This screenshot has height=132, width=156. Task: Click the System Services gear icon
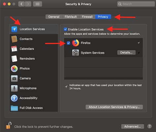(x=75, y=52)
